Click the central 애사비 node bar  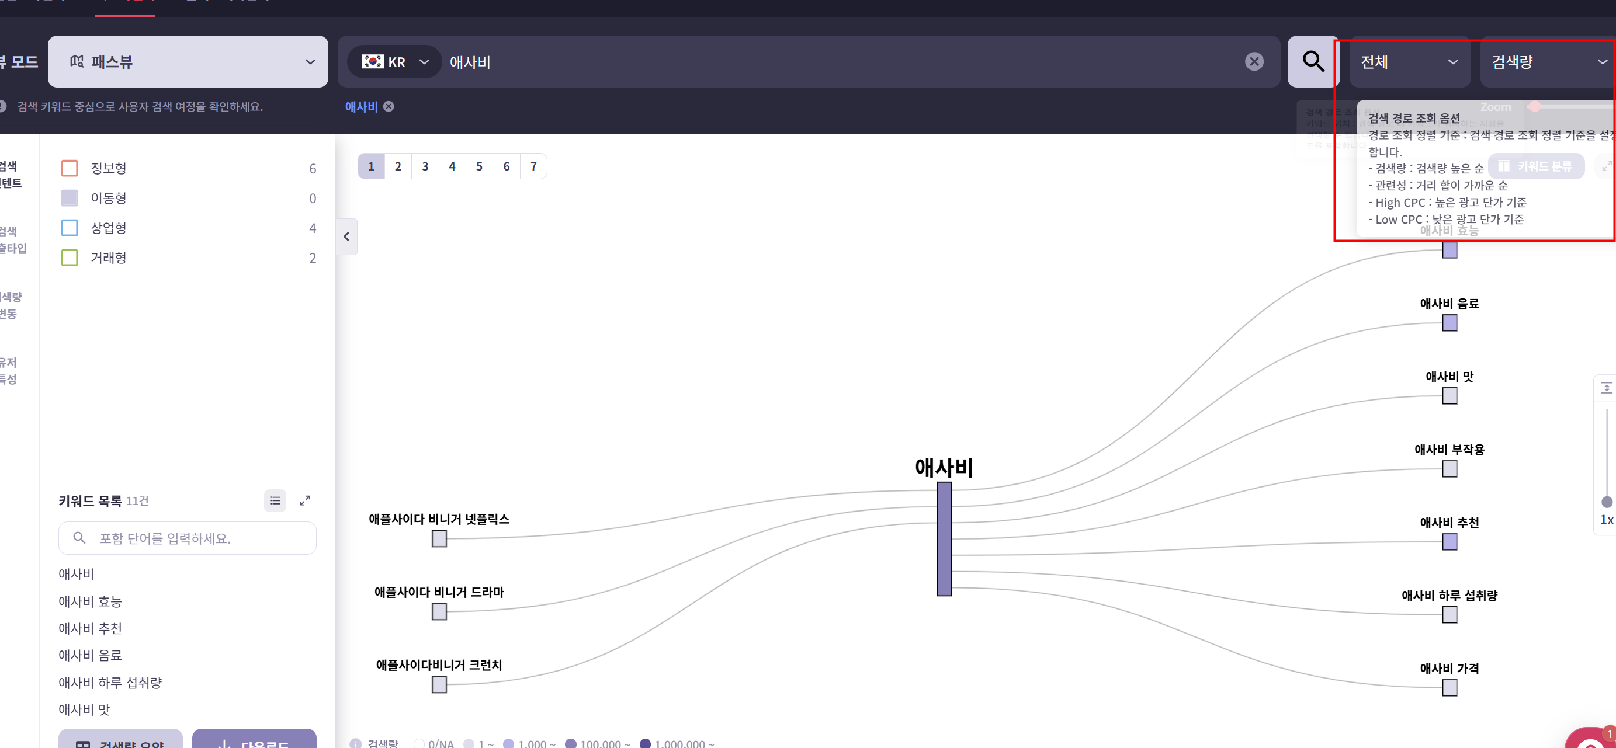[944, 538]
